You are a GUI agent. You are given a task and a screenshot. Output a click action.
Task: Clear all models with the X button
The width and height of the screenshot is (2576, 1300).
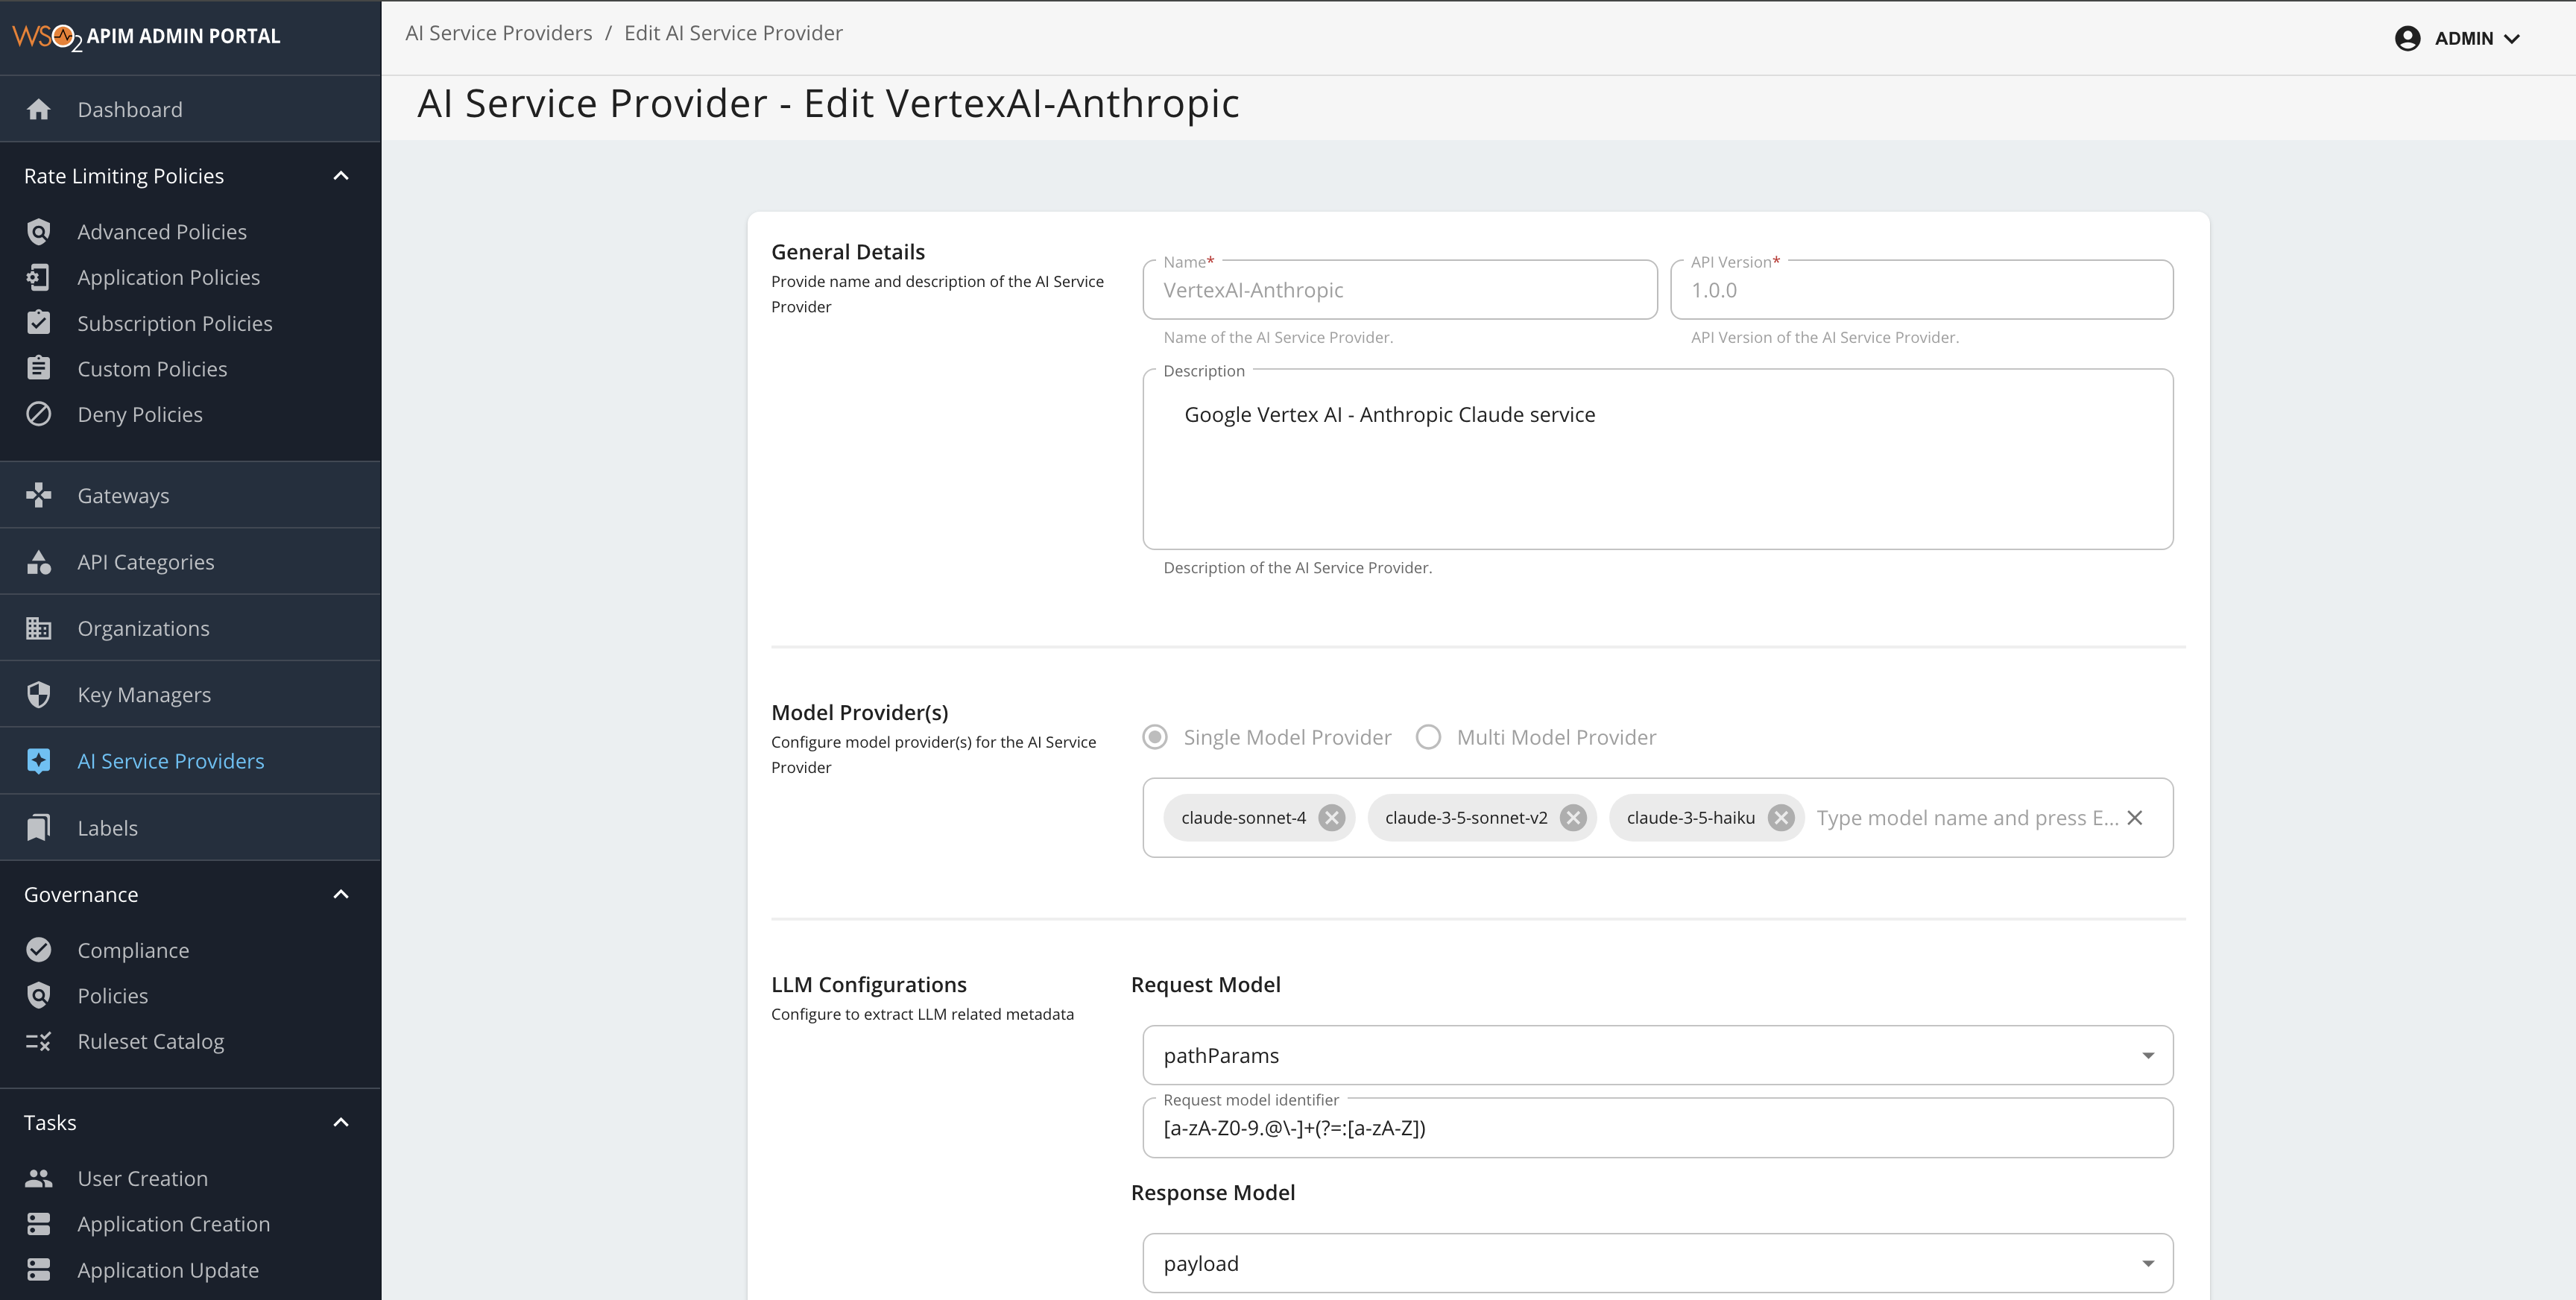[x=2135, y=818]
